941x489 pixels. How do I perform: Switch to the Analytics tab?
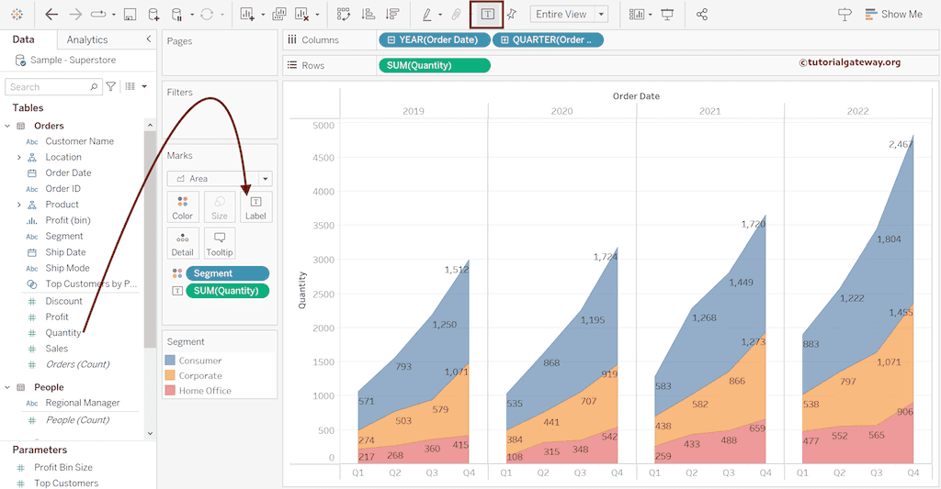coord(87,39)
